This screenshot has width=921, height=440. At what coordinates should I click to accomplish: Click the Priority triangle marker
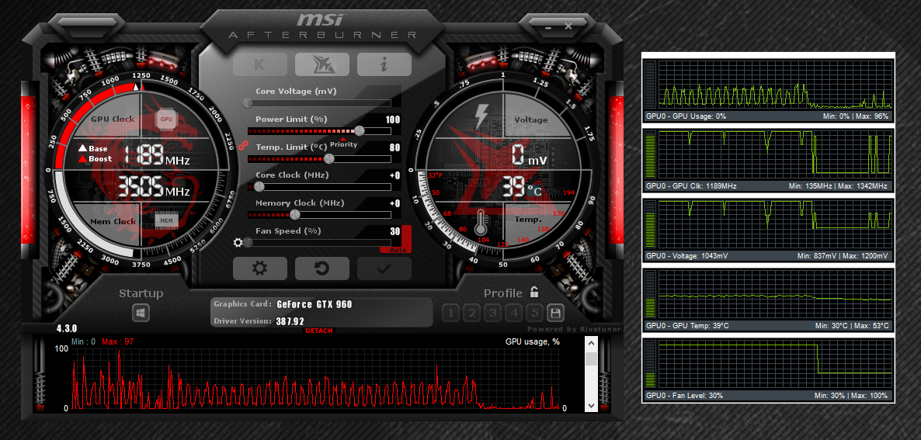pyautogui.click(x=343, y=140)
